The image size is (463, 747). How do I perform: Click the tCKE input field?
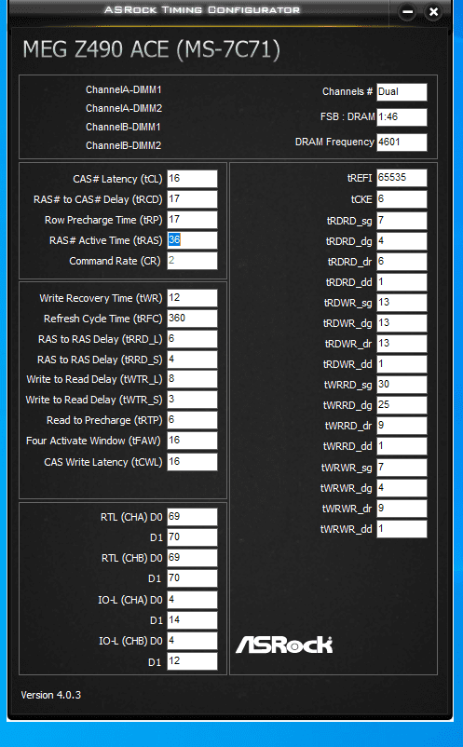point(402,199)
